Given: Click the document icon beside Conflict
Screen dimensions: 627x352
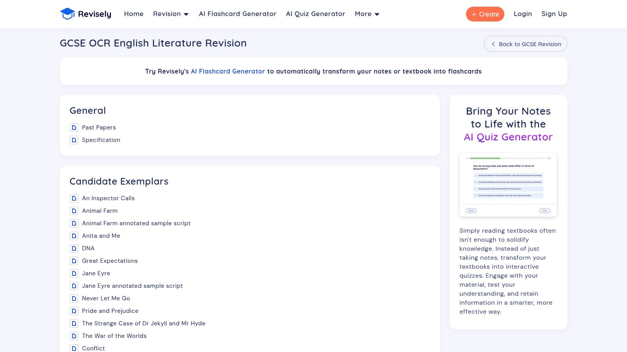Looking at the screenshot, I should click(x=74, y=348).
